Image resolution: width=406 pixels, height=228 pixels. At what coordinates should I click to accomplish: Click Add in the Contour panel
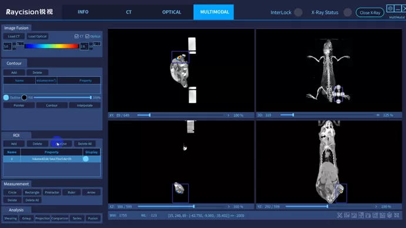(14, 73)
